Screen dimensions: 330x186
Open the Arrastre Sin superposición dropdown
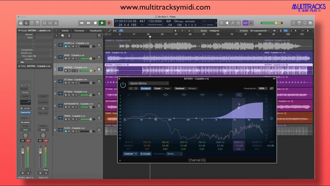(260, 30)
